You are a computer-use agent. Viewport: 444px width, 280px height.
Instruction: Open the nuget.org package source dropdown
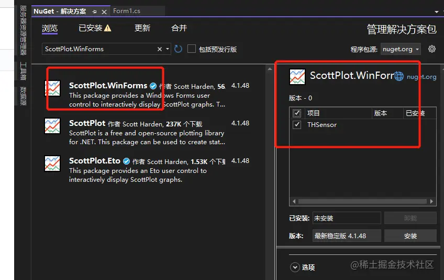pos(401,49)
